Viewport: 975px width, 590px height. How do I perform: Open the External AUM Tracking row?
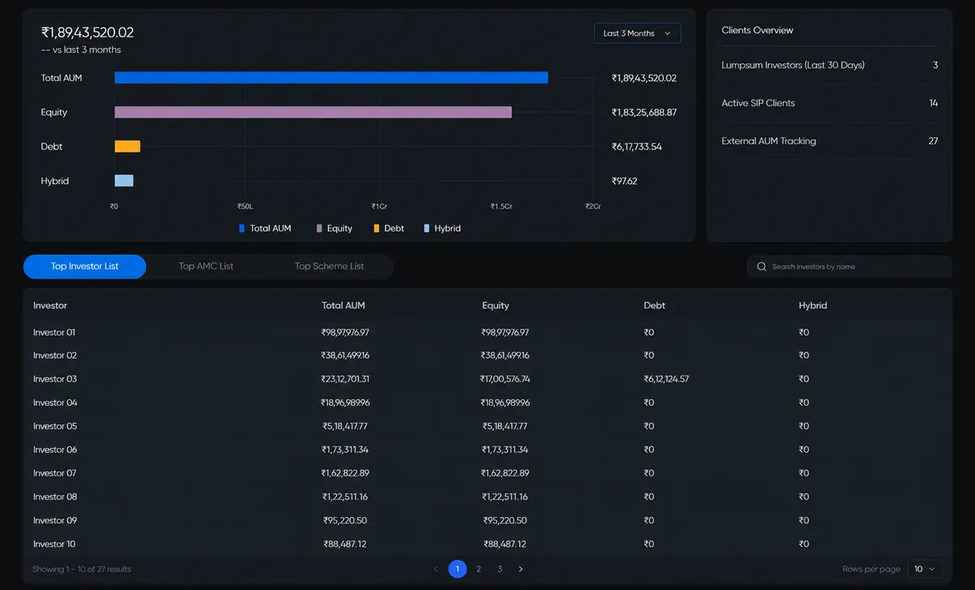830,141
